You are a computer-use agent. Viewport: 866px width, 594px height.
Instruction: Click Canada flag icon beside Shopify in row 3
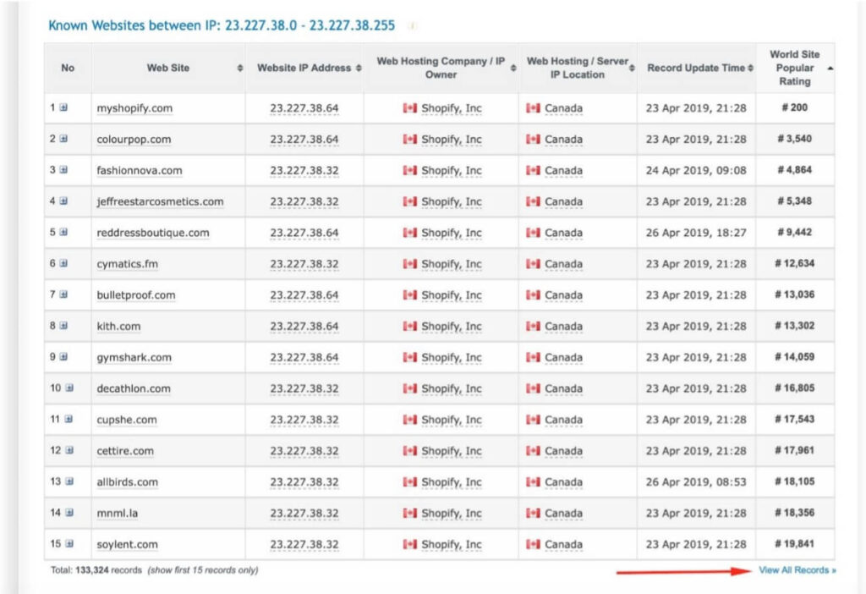(x=410, y=170)
